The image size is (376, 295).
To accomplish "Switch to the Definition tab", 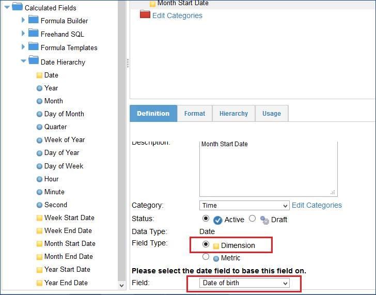I will [x=153, y=114].
